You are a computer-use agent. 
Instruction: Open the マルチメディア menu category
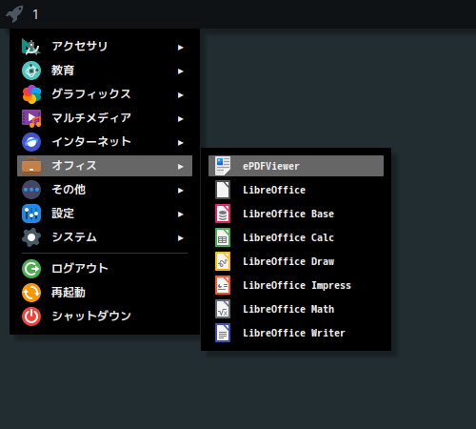pos(105,118)
